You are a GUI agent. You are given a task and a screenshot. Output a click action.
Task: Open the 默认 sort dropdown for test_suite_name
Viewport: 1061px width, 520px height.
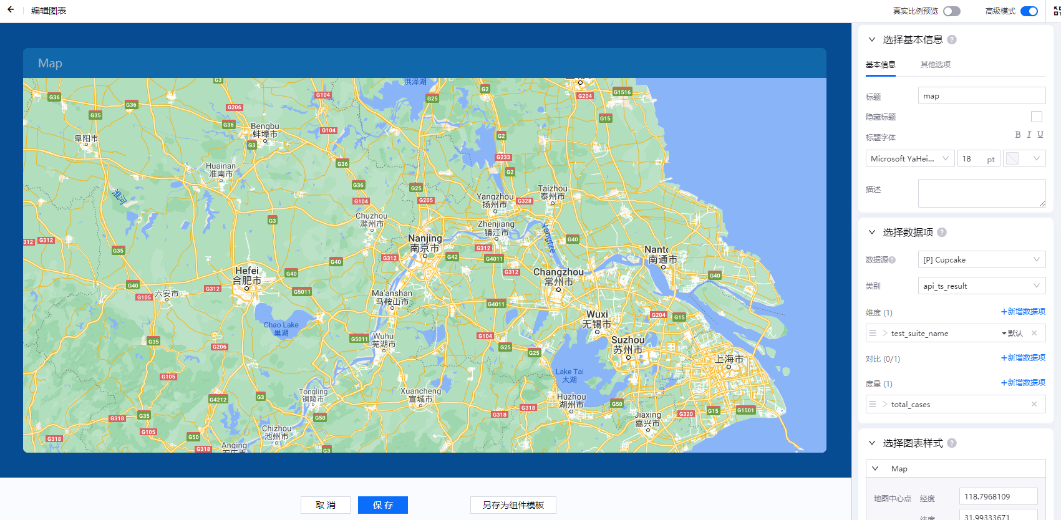(1012, 333)
